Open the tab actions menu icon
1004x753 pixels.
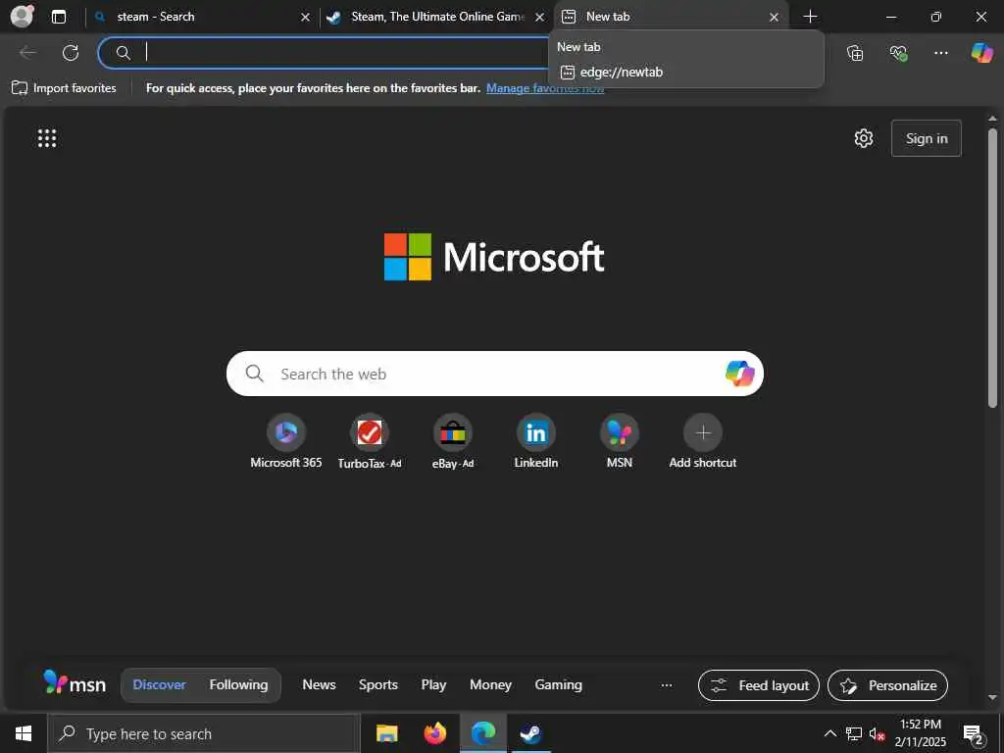(x=59, y=17)
